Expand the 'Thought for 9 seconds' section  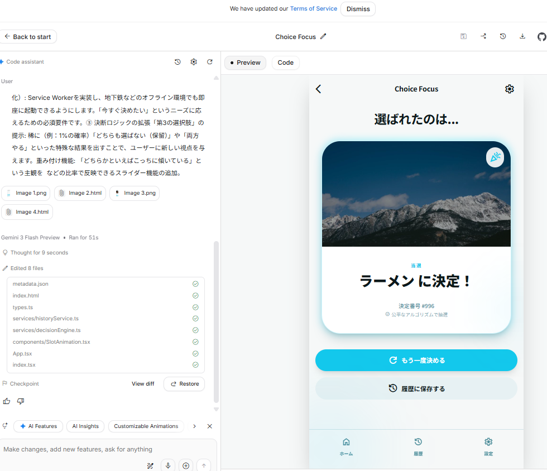[39, 253]
